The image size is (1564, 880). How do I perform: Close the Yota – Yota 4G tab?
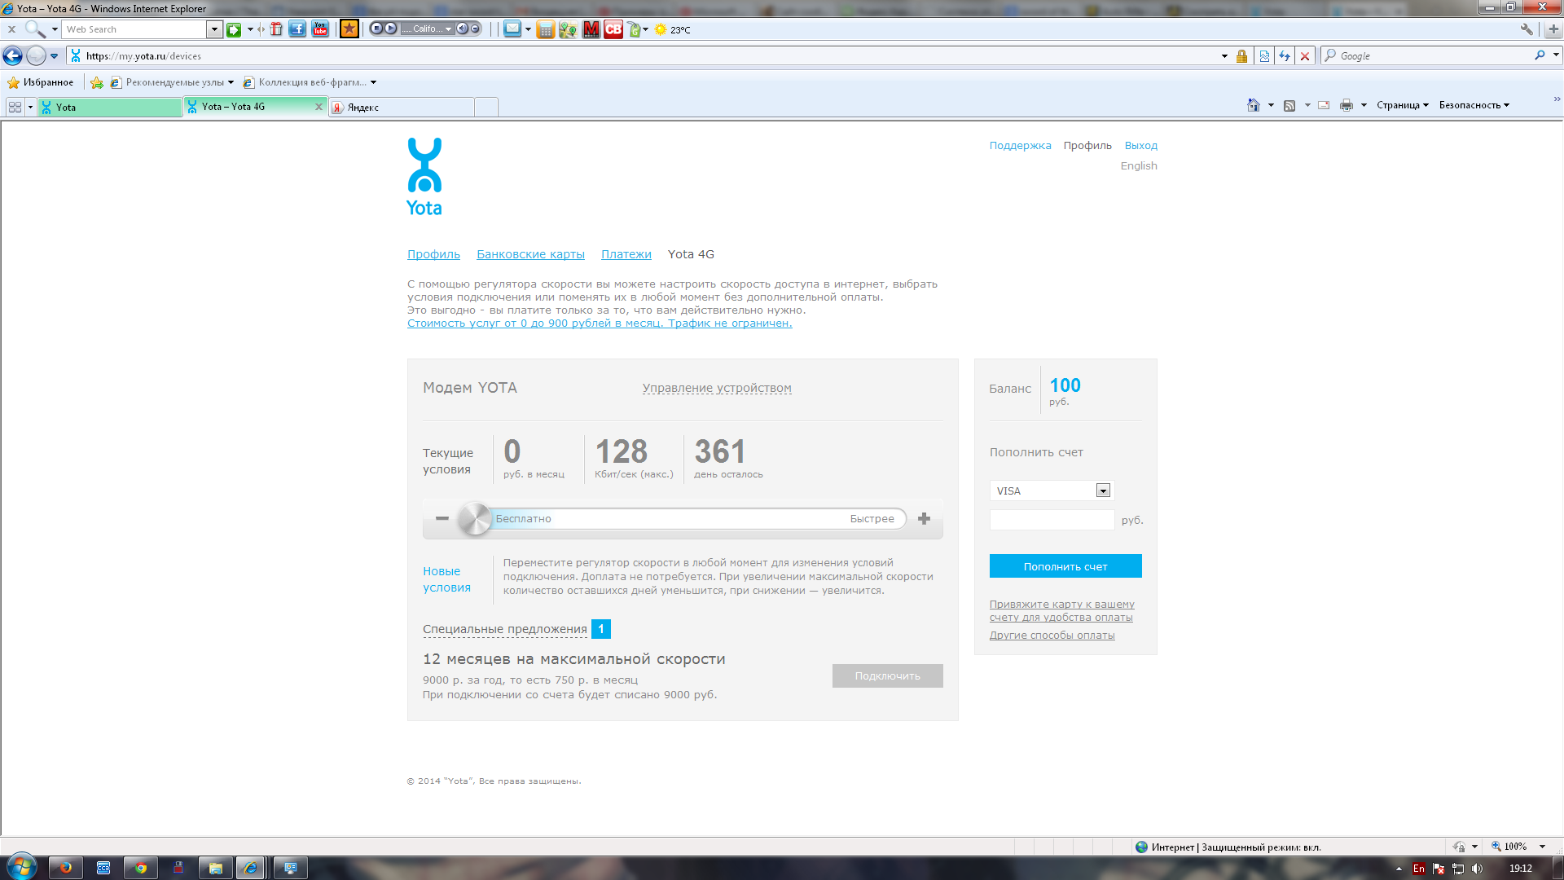coord(319,107)
